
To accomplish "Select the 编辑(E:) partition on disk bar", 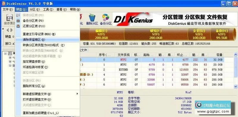I will point(101,34).
